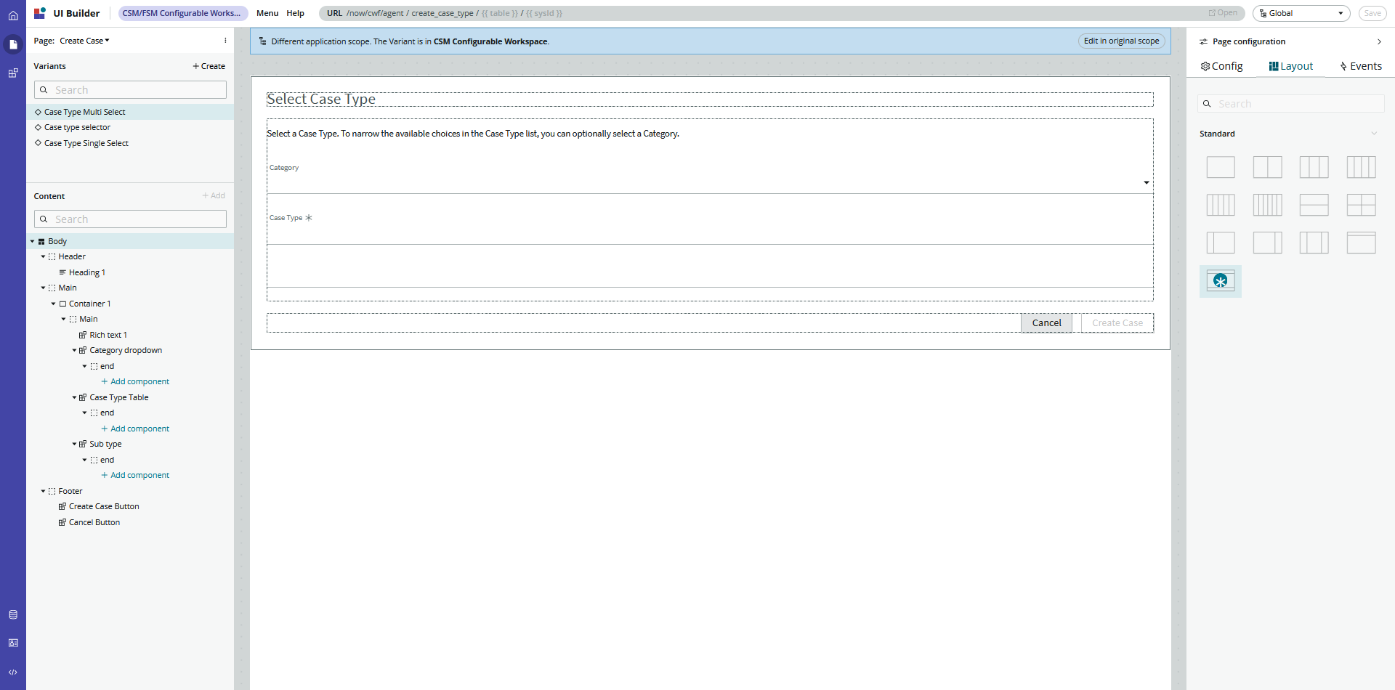Image resolution: width=1395 pixels, height=690 pixels.
Task: Choose the header-and-body layout preset
Action: pyautogui.click(x=1314, y=205)
